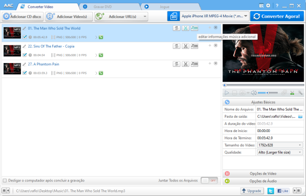The image size is (306, 196).
Task: Toggle Juntar Todos os Arquivos switch
Action: tap(209, 181)
